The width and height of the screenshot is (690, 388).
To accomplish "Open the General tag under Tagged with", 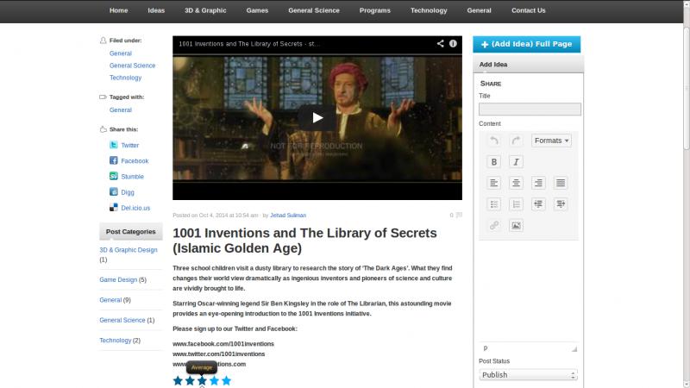I will point(121,110).
